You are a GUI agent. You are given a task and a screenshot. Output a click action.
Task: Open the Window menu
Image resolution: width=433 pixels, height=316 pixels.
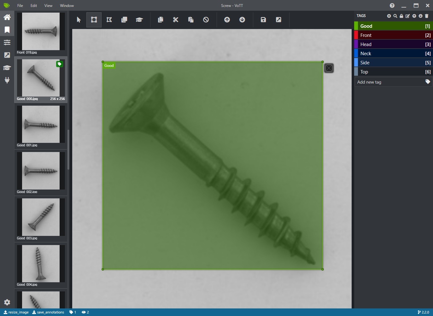click(67, 5)
